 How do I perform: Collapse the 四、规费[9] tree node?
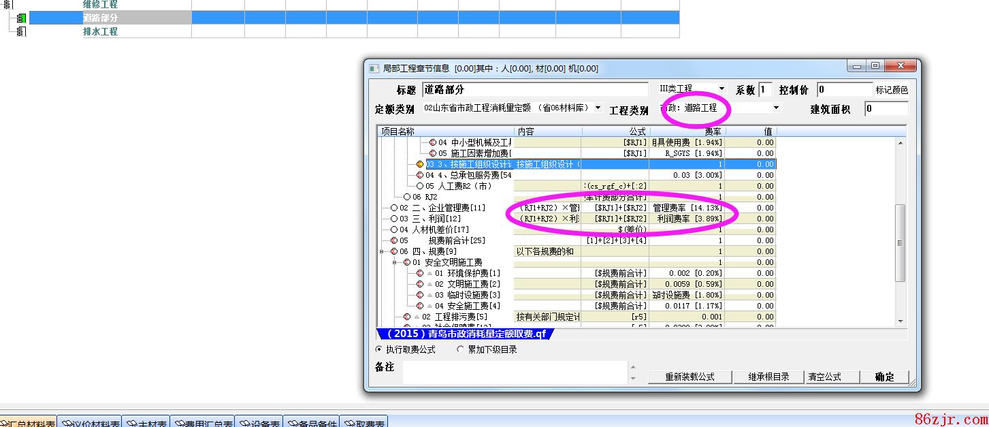point(383,251)
